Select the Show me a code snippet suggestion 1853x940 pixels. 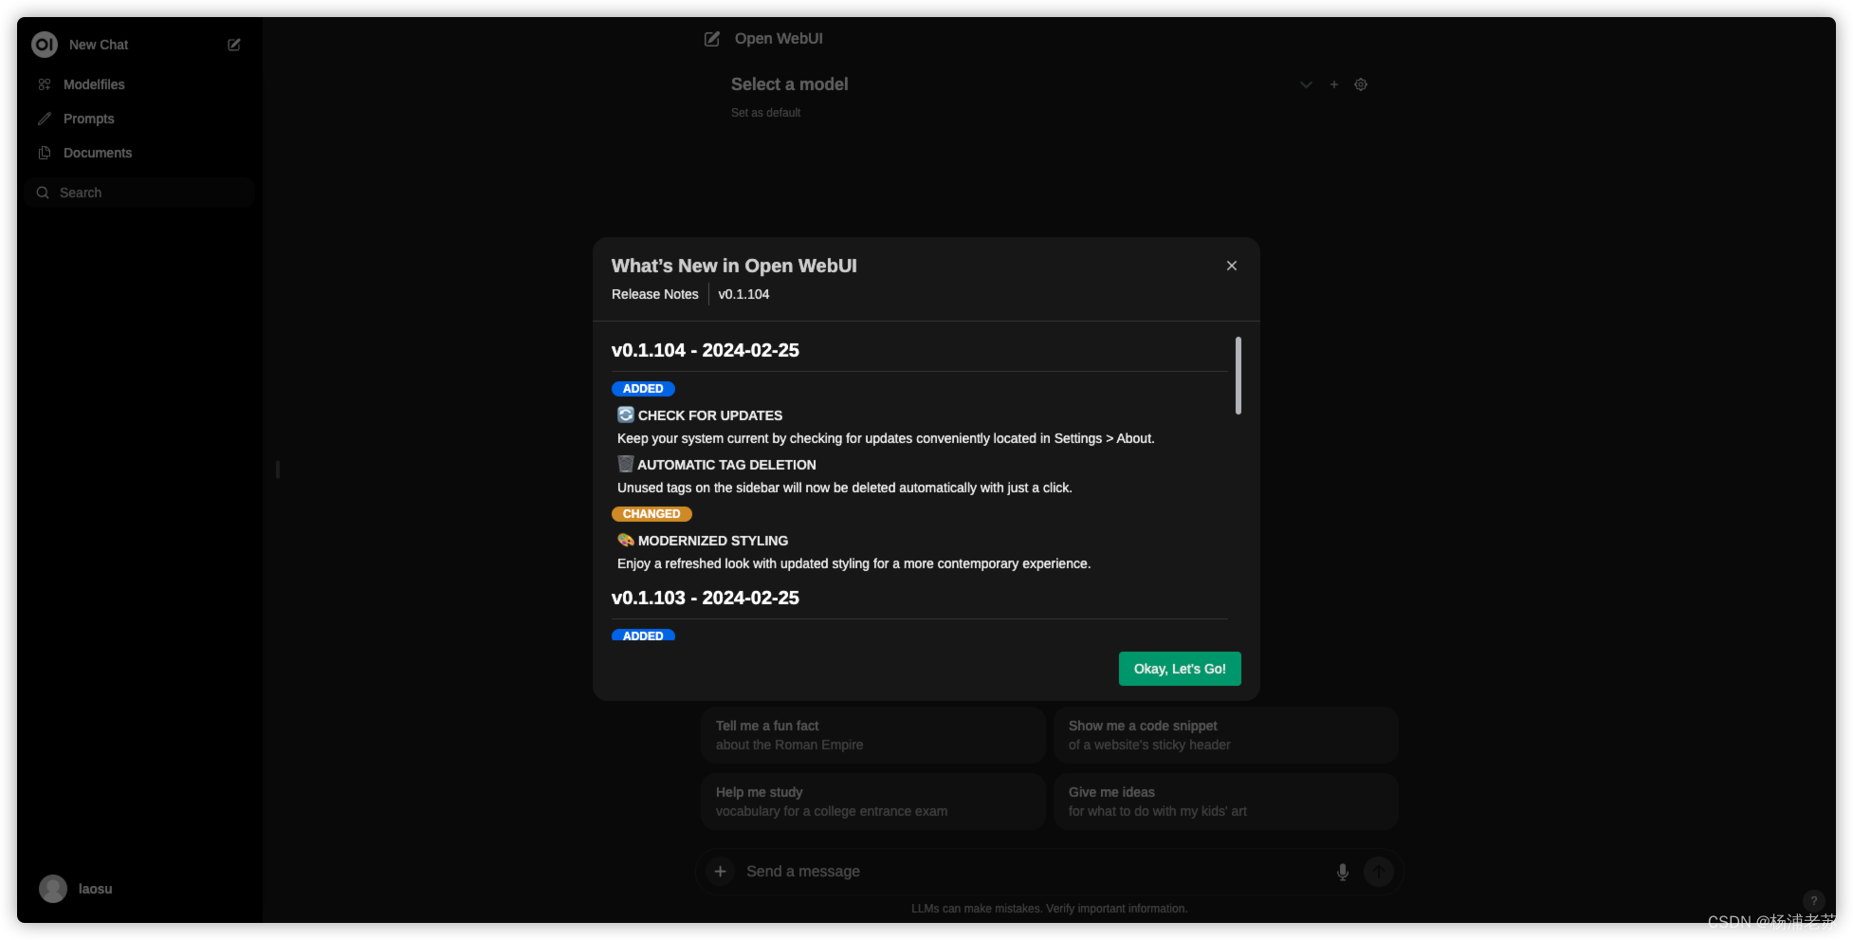(x=1226, y=735)
